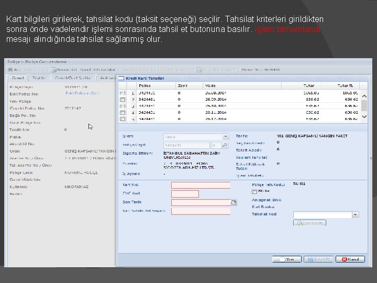Viewport: 377px width, 283px height.
Task: Tick checkbox for installment dated 26.08.2014
Action: pos(123,93)
